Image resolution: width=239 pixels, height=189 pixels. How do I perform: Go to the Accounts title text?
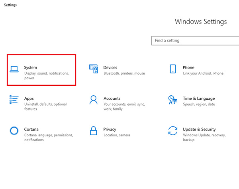tap(112, 98)
